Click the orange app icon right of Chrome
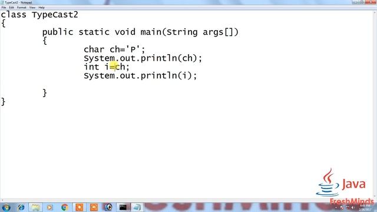377x212 pixels. pos(79,207)
